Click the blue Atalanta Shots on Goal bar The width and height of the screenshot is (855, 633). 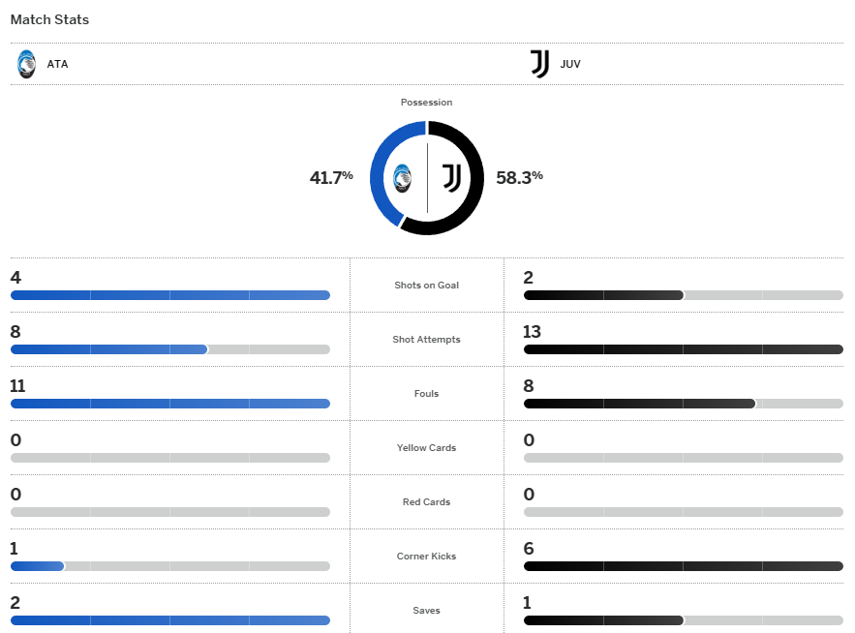point(170,295)
